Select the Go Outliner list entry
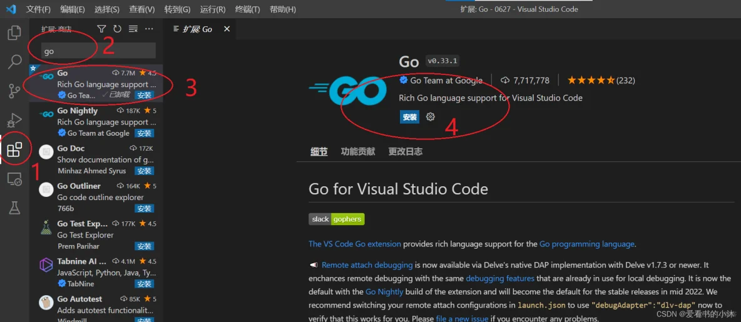The width and height of the screenshot is (741, 322). pyautogui.click(x=96, y=197)
